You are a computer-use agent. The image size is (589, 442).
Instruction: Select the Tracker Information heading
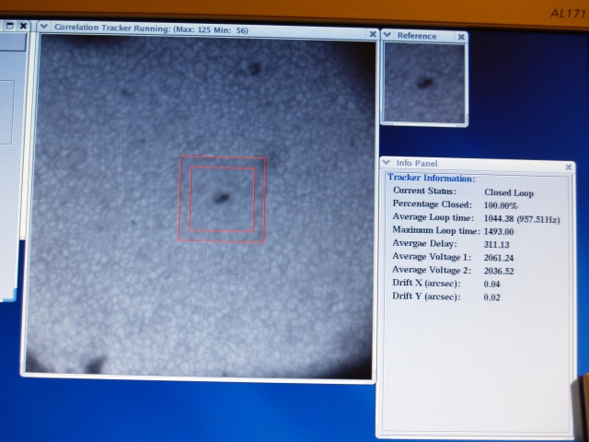[x=431, y=178]
